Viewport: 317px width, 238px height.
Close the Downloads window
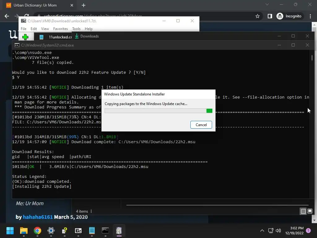click(x=307, y=36)
